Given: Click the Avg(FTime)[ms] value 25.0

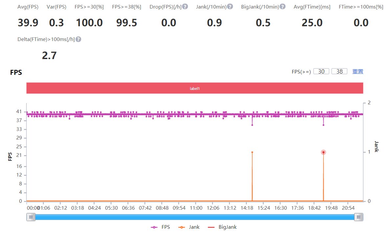Looking at the screenshot, I should click(x=312, y=23).
